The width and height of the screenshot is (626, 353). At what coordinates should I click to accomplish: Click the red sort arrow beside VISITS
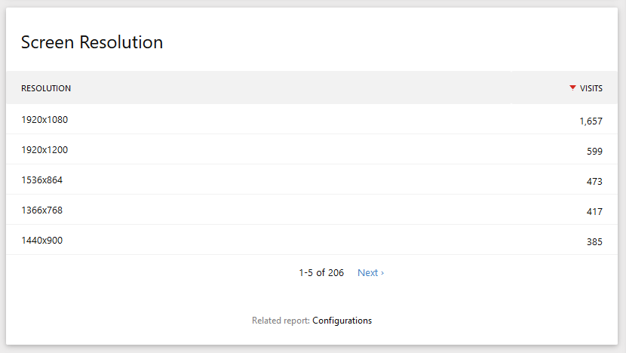coord(572,87)
